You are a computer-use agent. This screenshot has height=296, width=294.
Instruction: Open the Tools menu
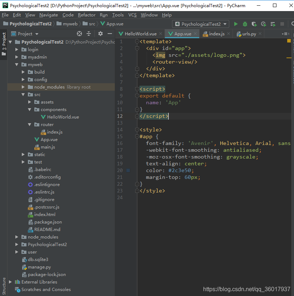point(118,15)
